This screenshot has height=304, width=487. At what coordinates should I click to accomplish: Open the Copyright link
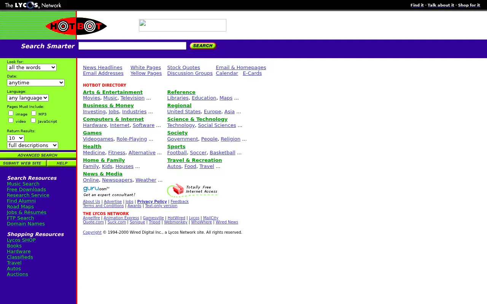(x=92, y=232)
